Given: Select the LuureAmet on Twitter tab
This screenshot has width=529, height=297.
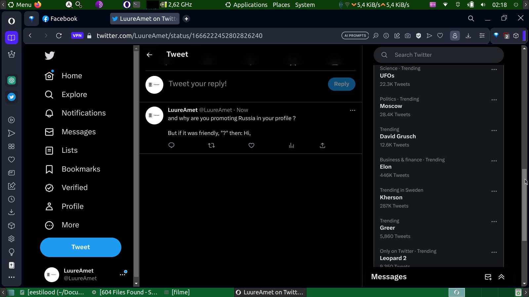Looking at the screenshot, I should point(145,19).
